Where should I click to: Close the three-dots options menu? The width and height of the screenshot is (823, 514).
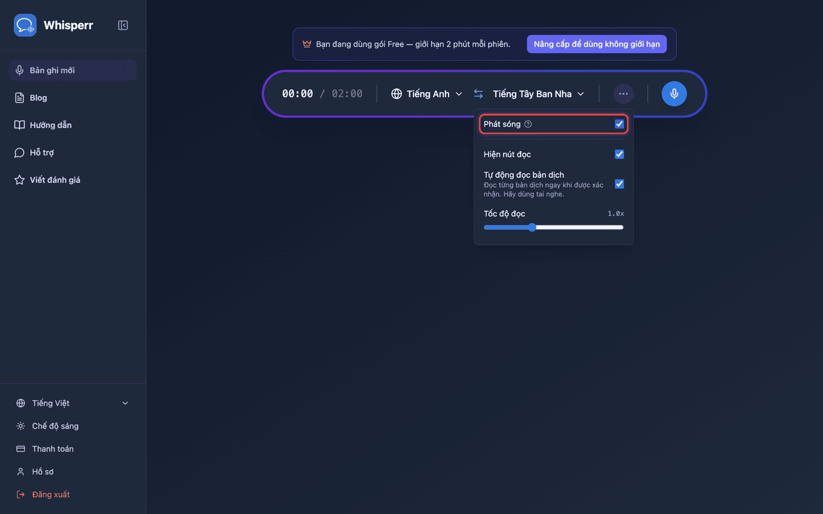(x=623, y=94)
